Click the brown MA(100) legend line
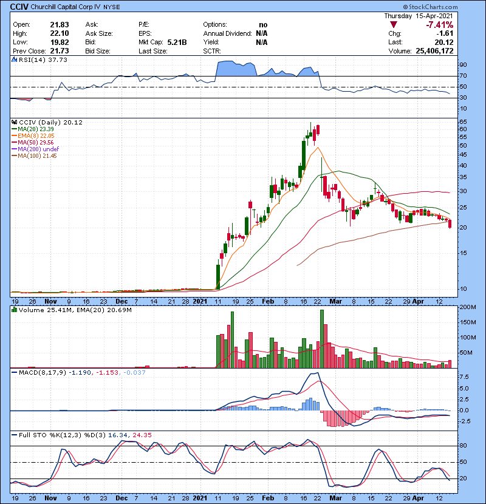486x504 pixels. [x=14, y=156]
